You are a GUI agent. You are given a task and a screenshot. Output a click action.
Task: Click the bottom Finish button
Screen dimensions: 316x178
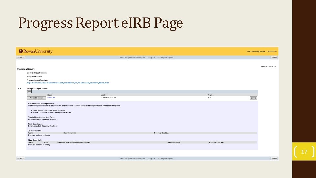pyautogui.click(x=274, y=159)
